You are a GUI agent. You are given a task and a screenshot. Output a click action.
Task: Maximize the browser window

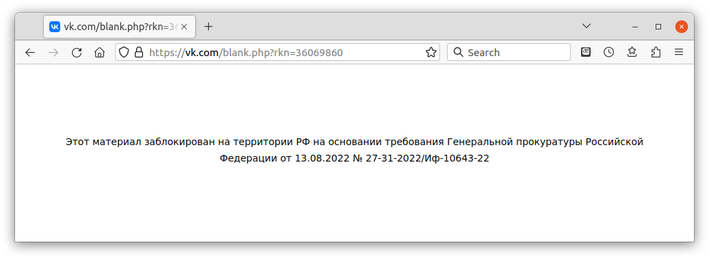click(658, 27)
